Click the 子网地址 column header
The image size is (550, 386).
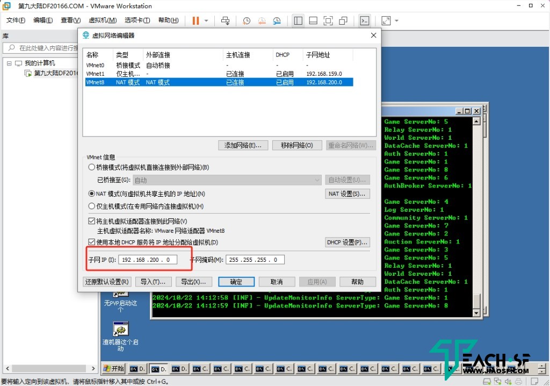[x=328, y=55]
